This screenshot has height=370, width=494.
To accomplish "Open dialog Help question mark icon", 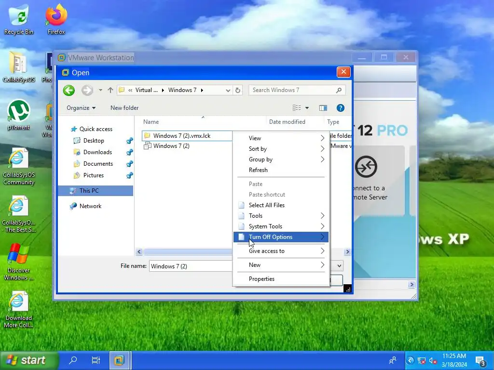I will coord(340,108).
